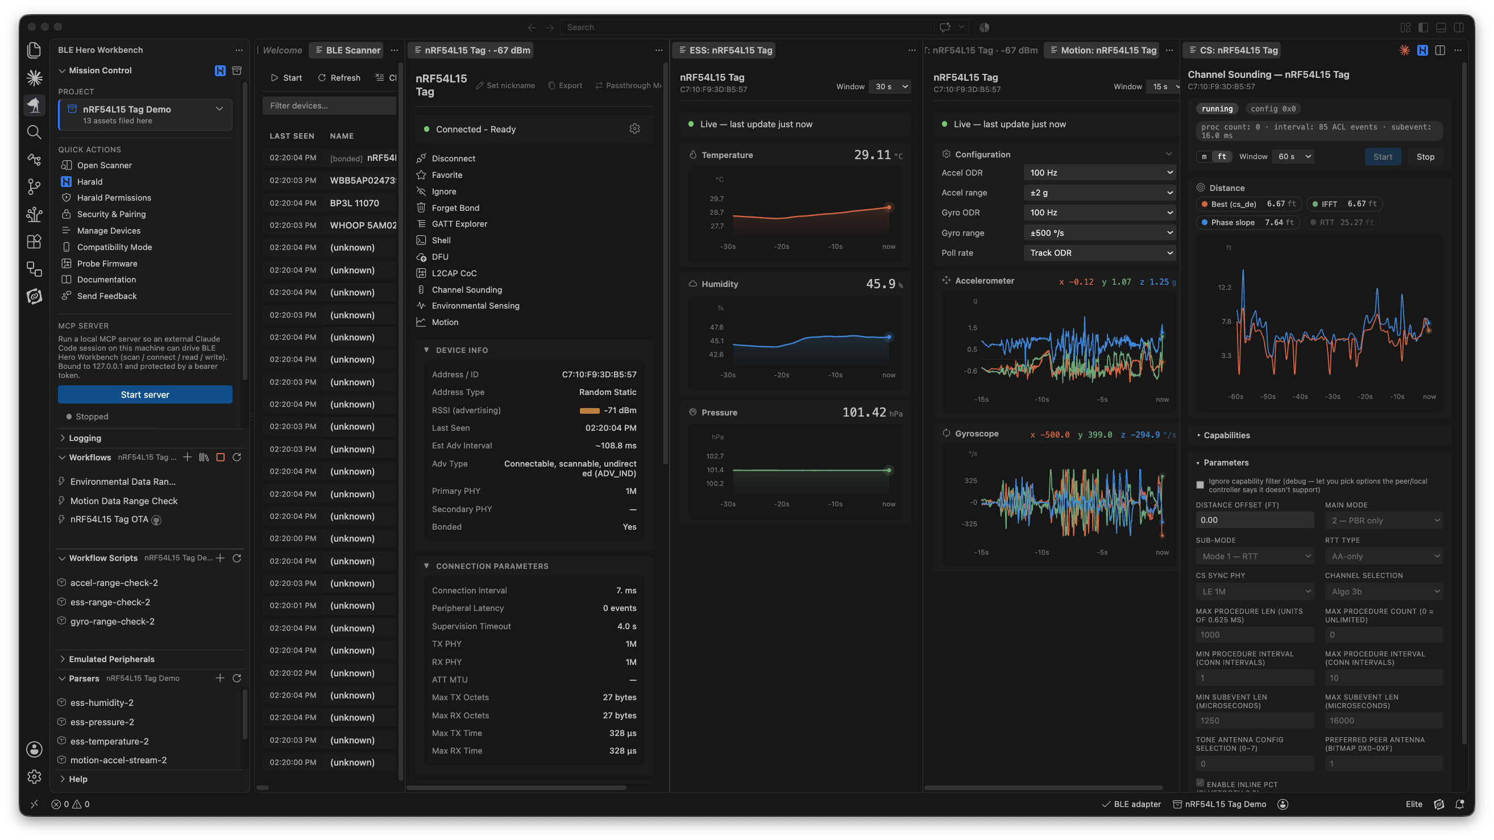The width and height of the screenshot is (1494, 840).
Task: Click the Filter devices input field
Action: [329, 106]
